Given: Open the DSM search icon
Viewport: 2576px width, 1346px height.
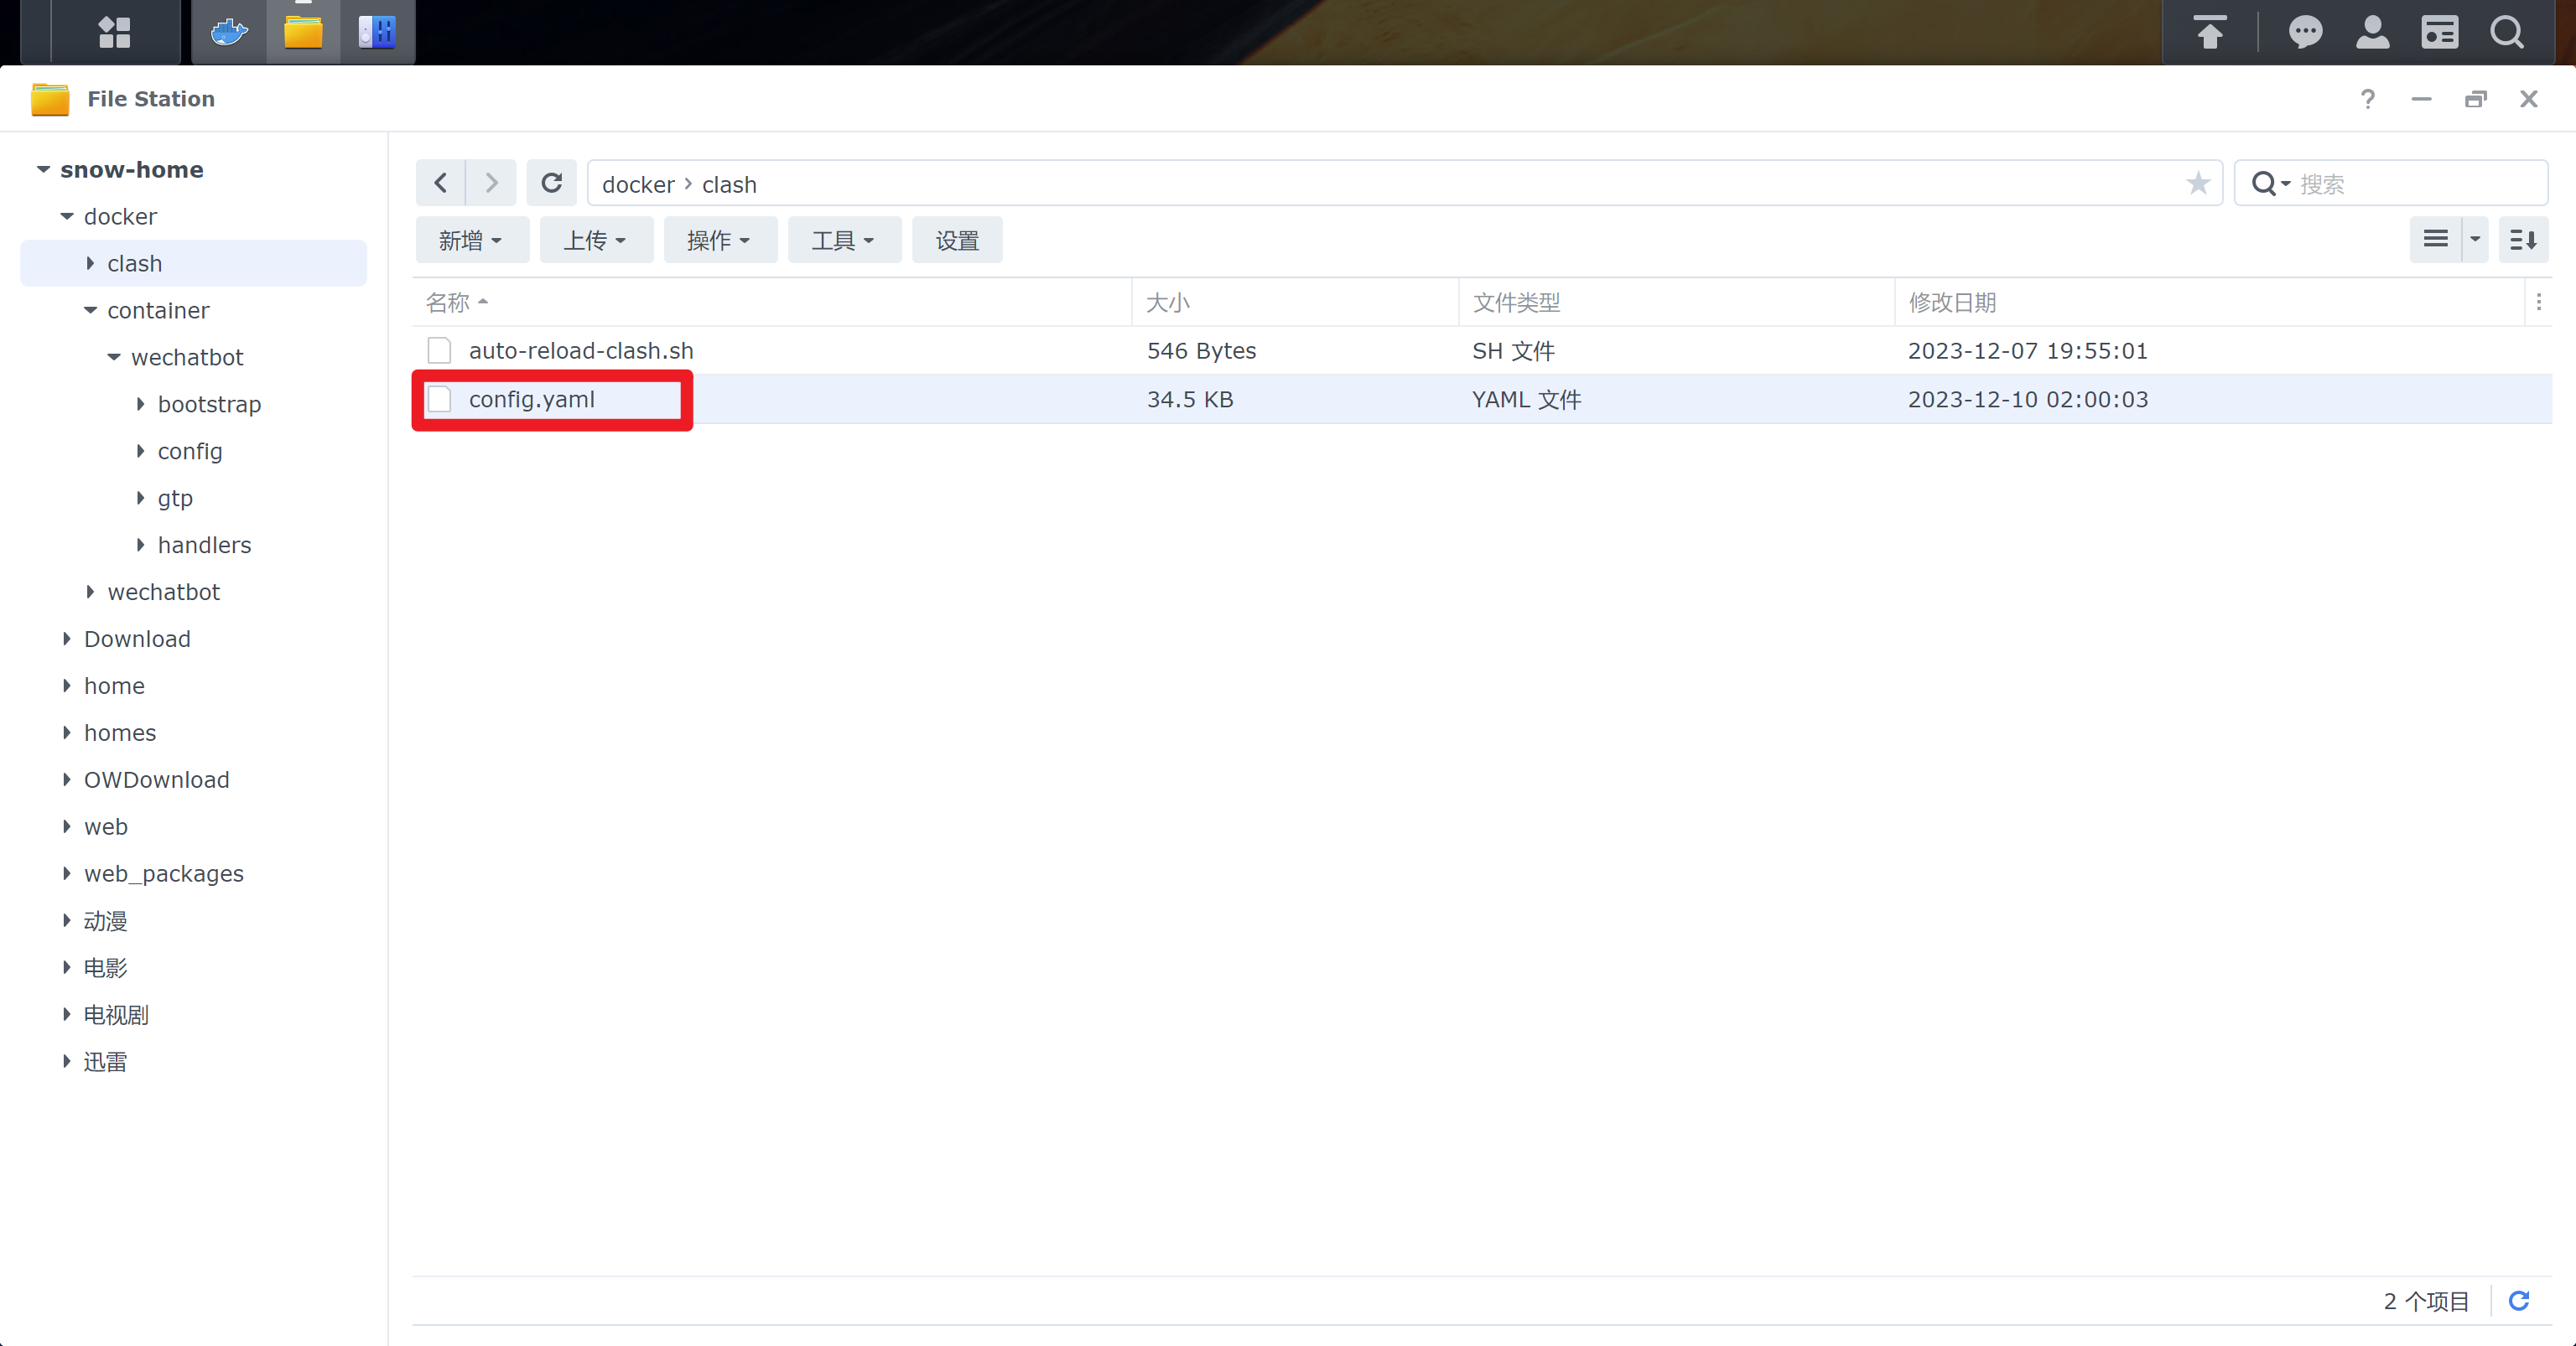Looking at the screenshot, I should click(x=2507, y=32).
